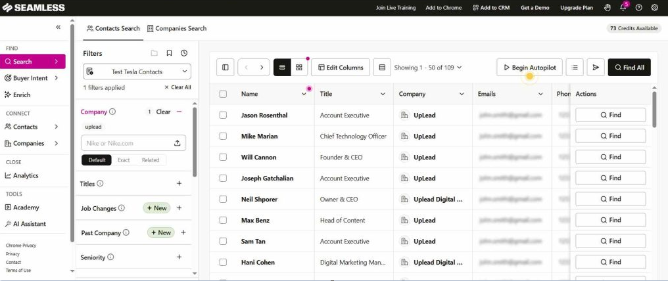The image size is (668, 281).
Task: Click the bookmark icon to save filters
Action: 169,53
